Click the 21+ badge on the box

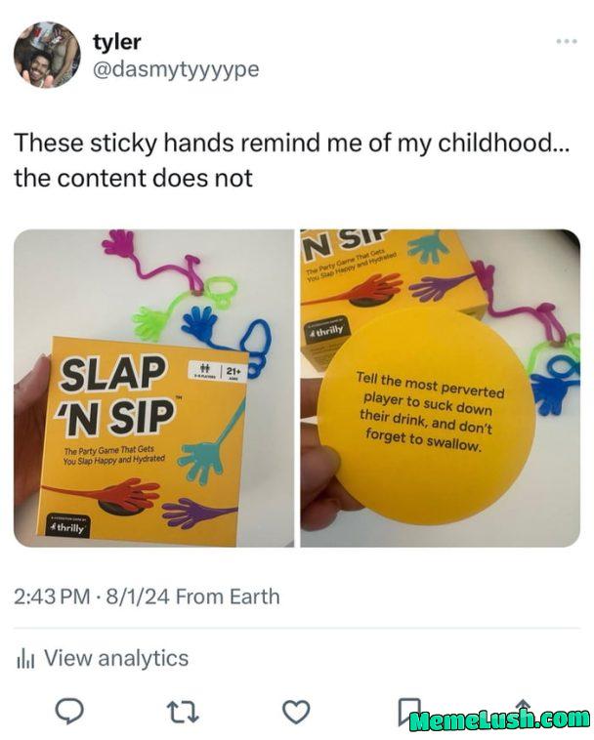tap(233, 370)
